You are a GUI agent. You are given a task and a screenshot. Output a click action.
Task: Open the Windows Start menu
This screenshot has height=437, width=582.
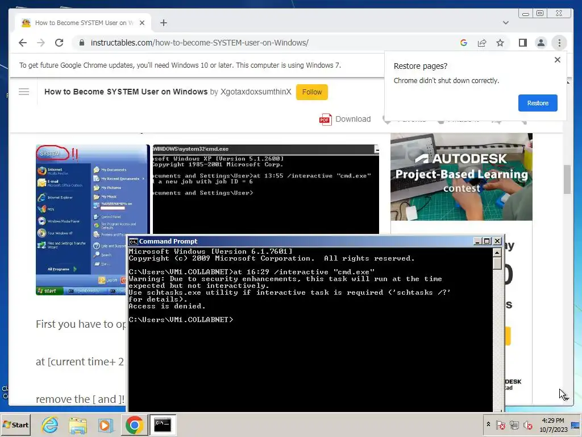(x=15, y=424)
